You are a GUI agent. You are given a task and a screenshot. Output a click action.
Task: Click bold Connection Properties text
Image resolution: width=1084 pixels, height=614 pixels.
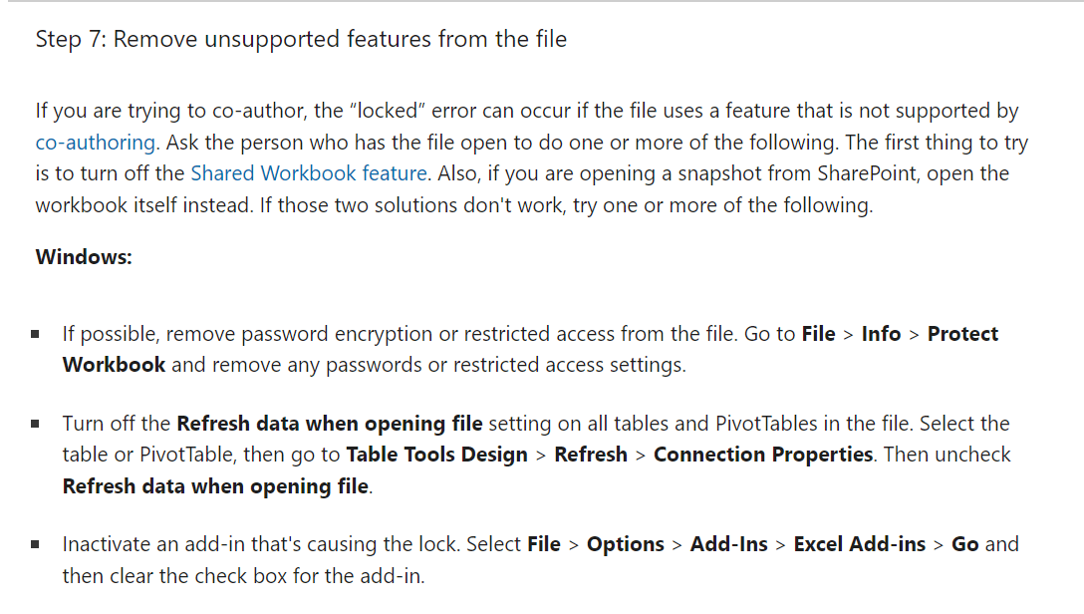click(763, 455)
